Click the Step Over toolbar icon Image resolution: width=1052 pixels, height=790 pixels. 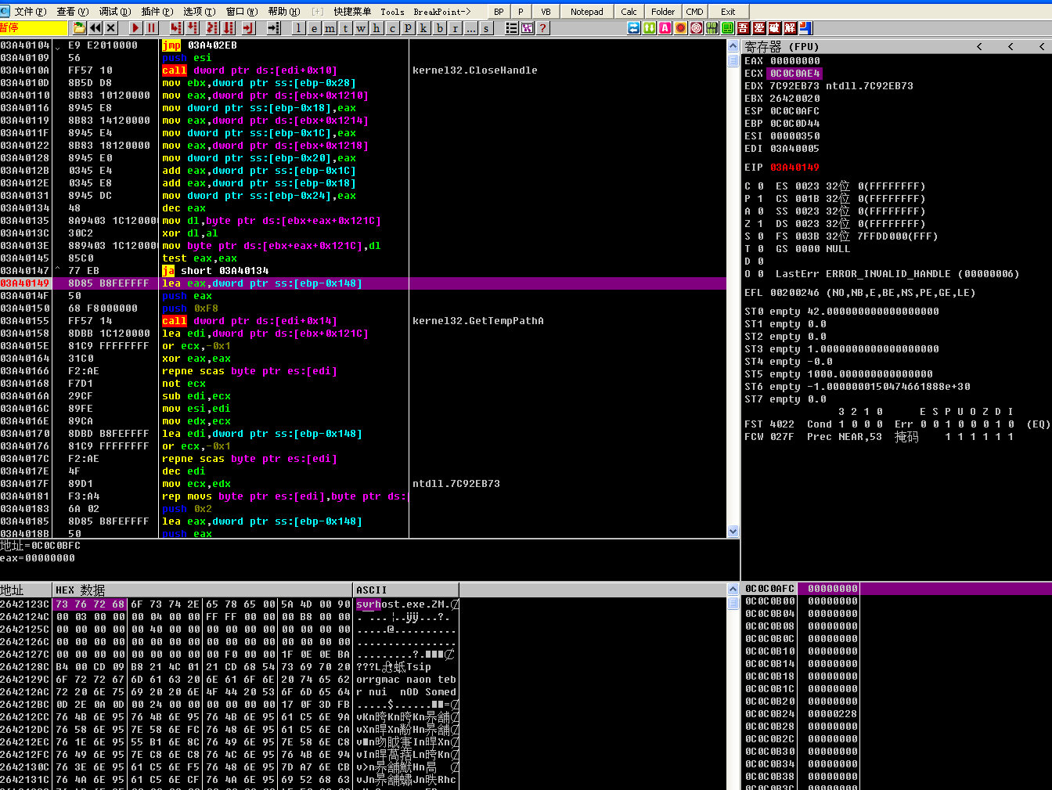pyautogui.click(x=192, y=28)
